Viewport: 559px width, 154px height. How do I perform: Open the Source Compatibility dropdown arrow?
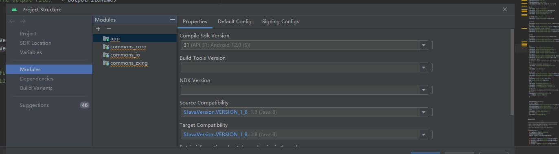424,112
